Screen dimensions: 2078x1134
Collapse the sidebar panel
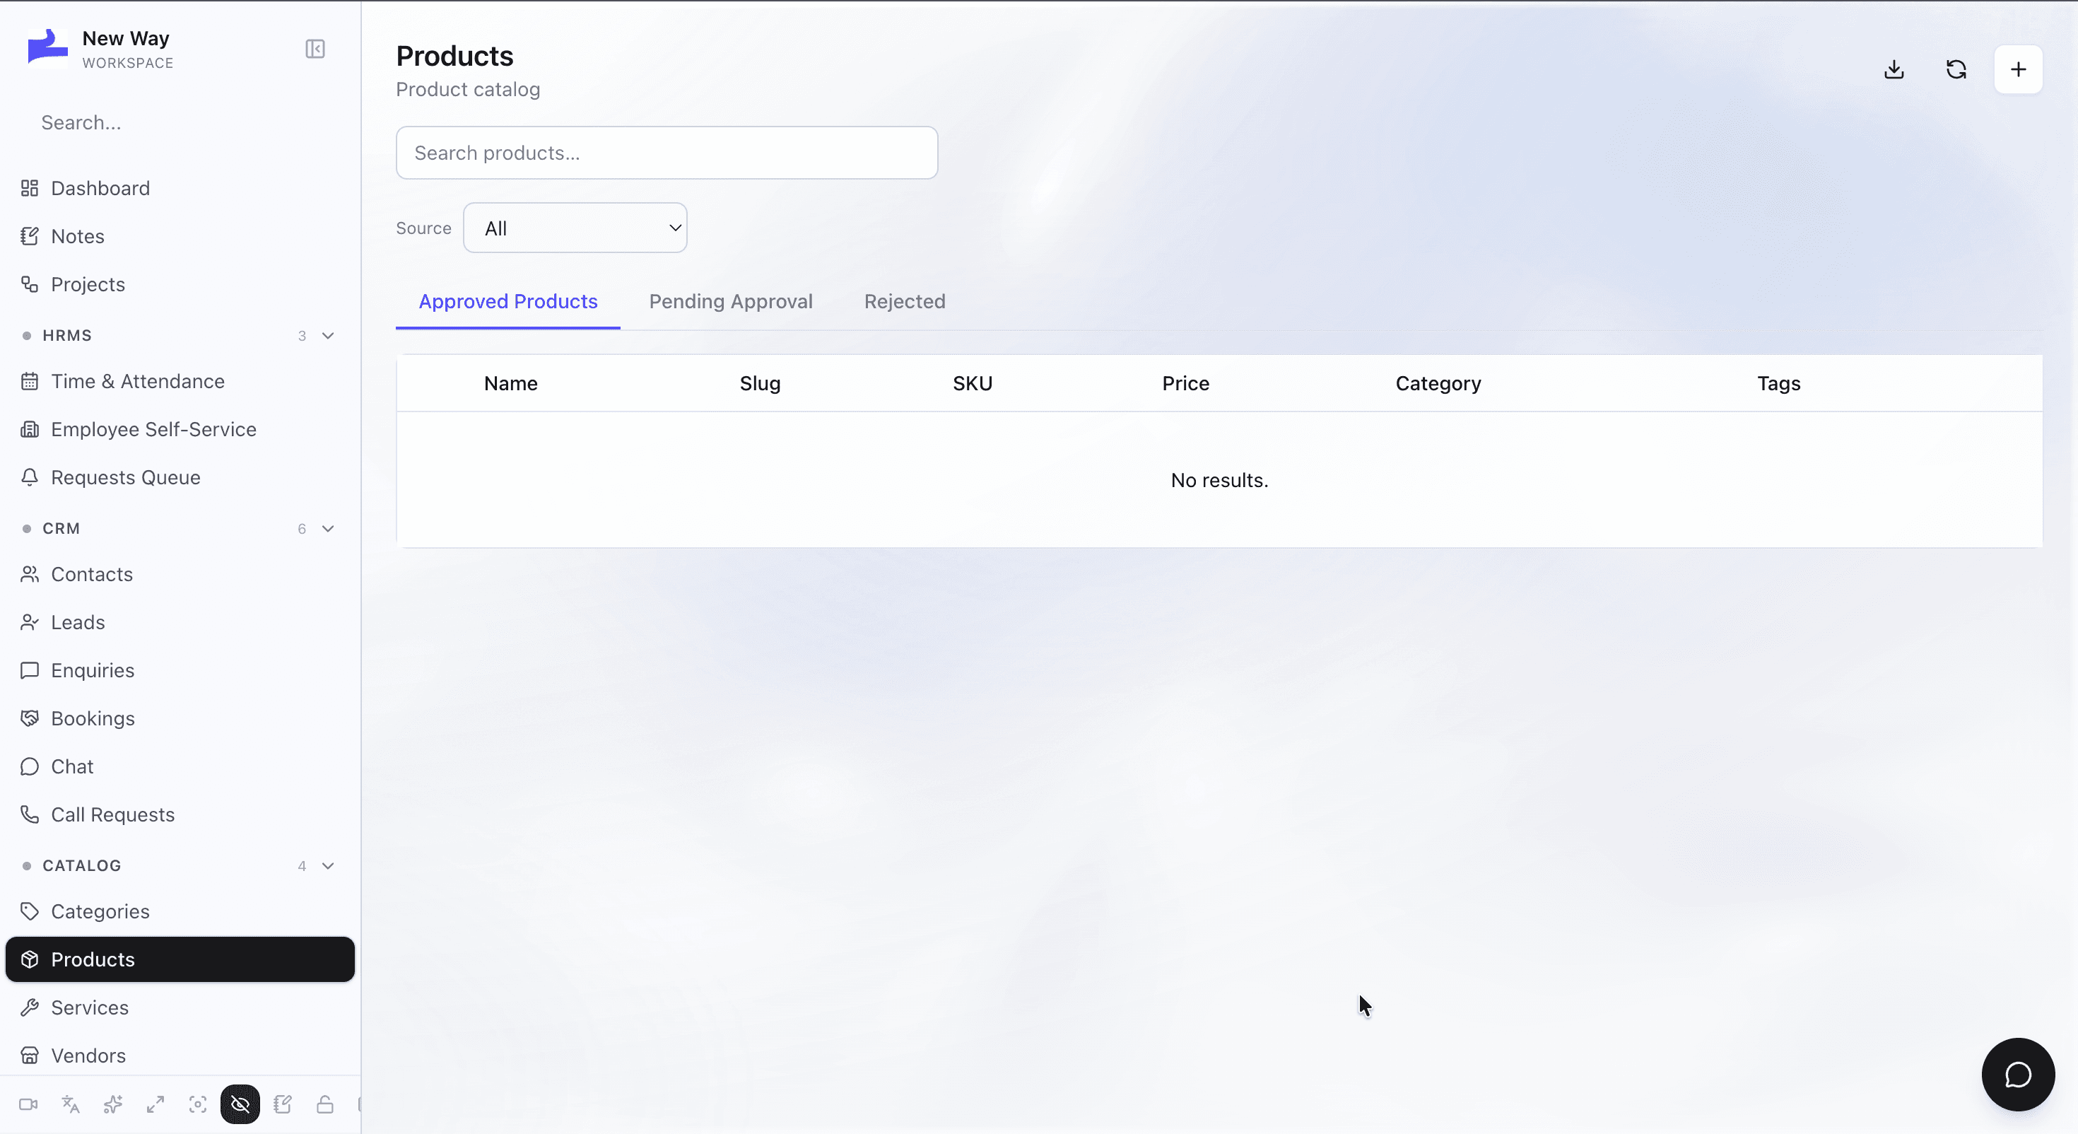click(x=315, y=49)
